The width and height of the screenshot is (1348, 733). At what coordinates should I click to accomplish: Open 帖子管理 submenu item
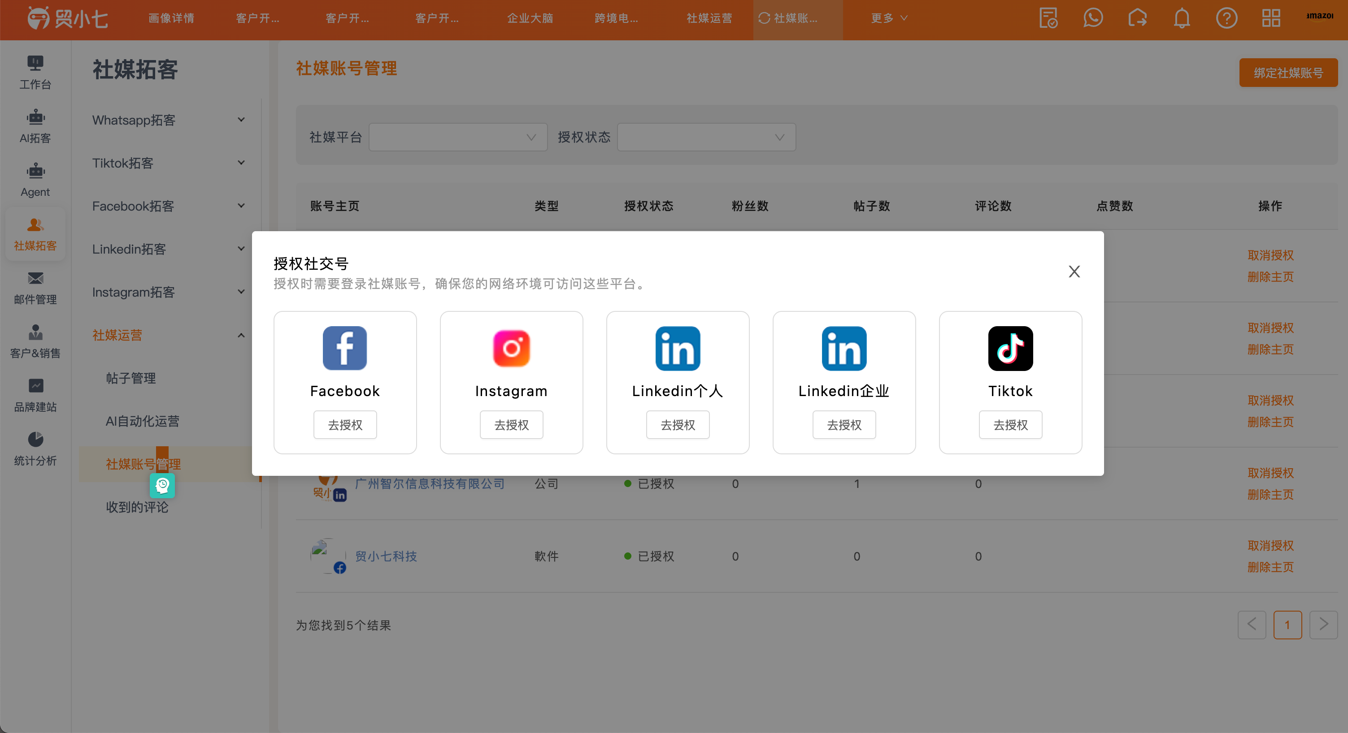click(x=131, y=378)
